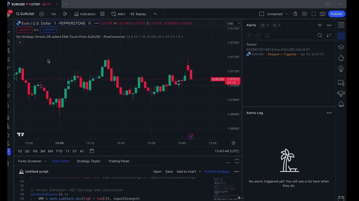Open the Tester alert entry
The image size is (359, 201).
(x=289, y=49)
